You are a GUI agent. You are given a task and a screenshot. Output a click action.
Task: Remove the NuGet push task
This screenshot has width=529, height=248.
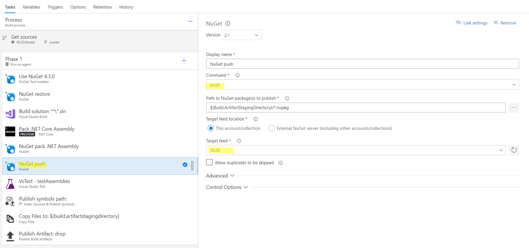[x=504, y=23]
